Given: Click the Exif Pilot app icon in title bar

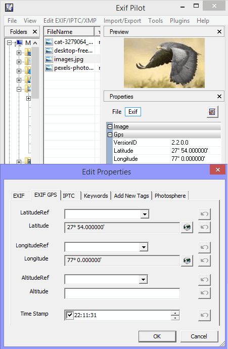Looking at the screenshot, I should (x=9, y=8).
